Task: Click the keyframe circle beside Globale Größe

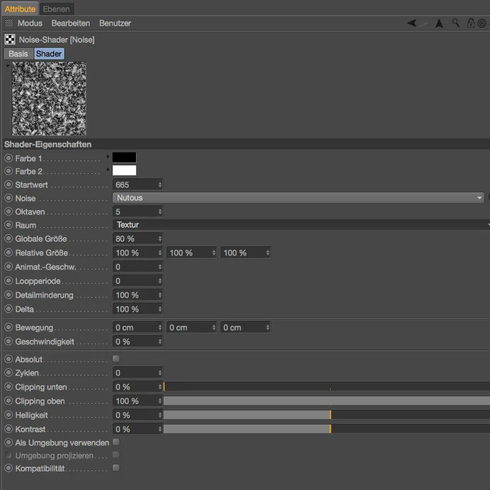Action: tap(9, 238)
